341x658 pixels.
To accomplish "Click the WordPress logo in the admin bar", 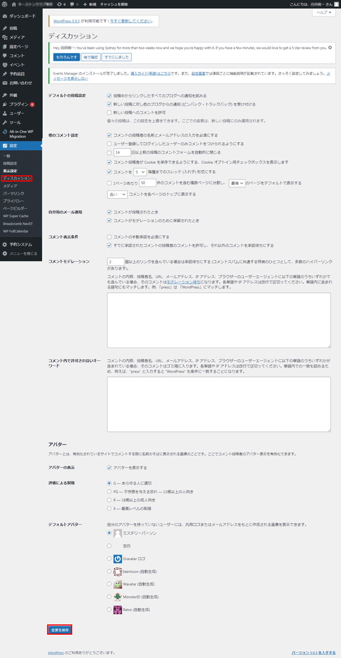I will coord(5,4).
